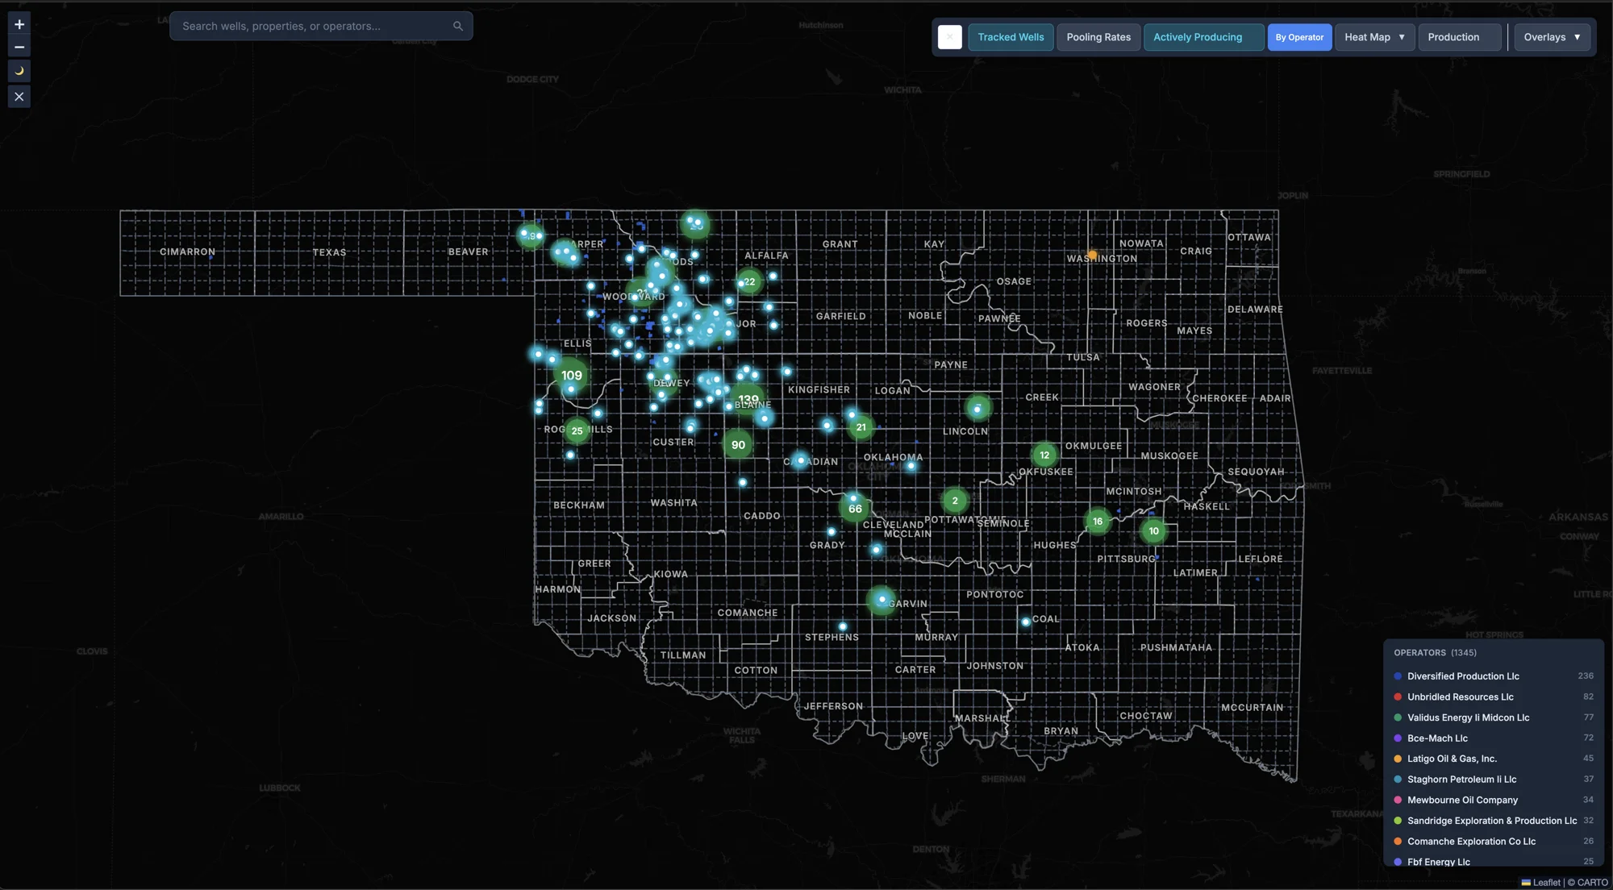1613x890 pixels.
Task: Expand the Overlays menu
Action: tap(1551, 36)
